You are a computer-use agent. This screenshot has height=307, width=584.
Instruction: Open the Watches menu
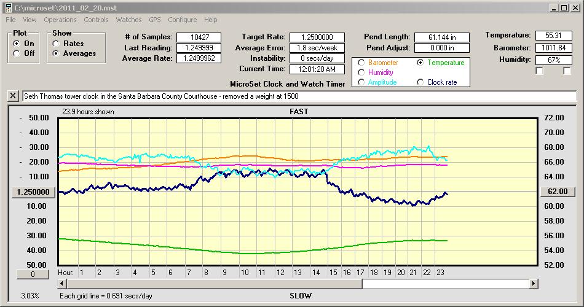[x=128, y=20]
